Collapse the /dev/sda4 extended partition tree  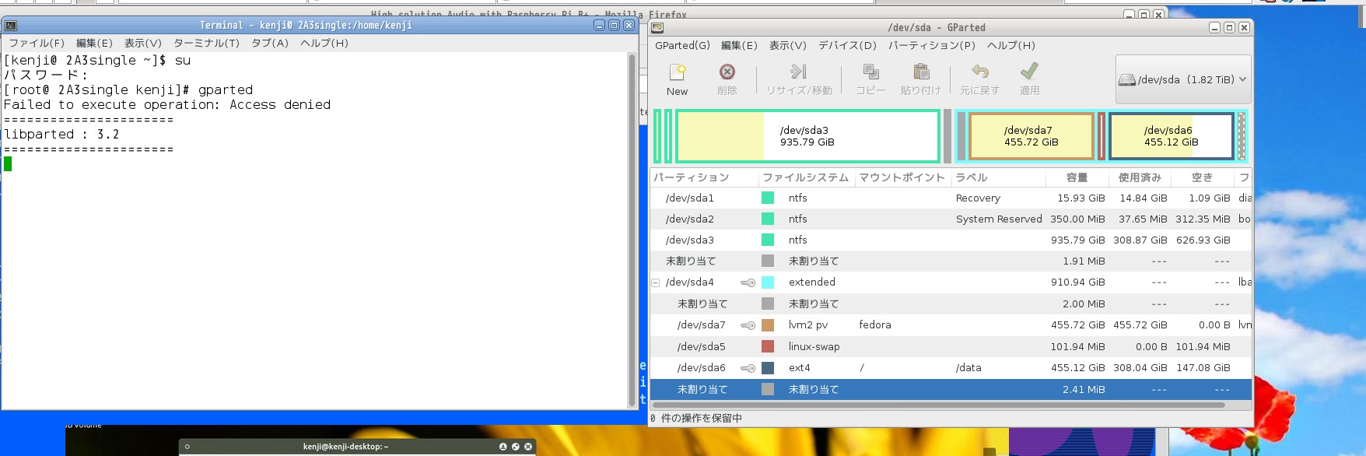tap(655, 282)
